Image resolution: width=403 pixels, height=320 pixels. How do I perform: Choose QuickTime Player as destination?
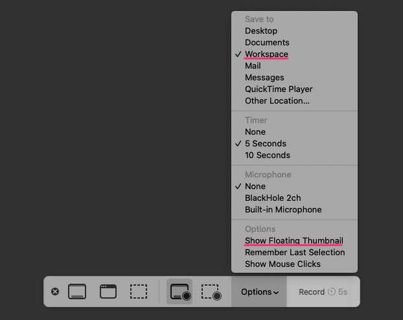click(x=279, y=89)
